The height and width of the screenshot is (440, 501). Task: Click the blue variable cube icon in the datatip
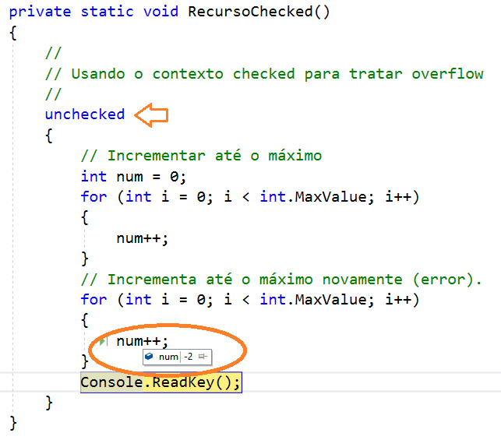click(149, 357)
